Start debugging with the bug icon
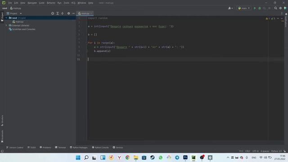This screenshot has width=288, height=162. tap(260, 8)
